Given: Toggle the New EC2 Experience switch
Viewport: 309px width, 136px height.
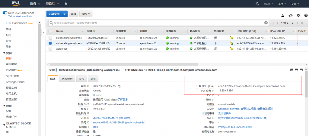Looking at the screenshot, I should click(x=5, y=13).
